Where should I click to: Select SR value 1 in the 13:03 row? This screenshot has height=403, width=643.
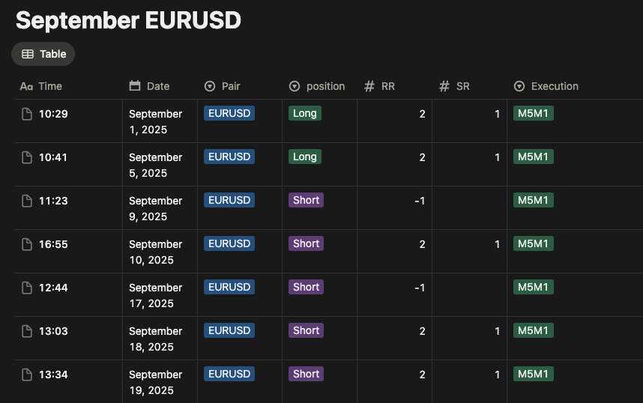tap(498, 331)
